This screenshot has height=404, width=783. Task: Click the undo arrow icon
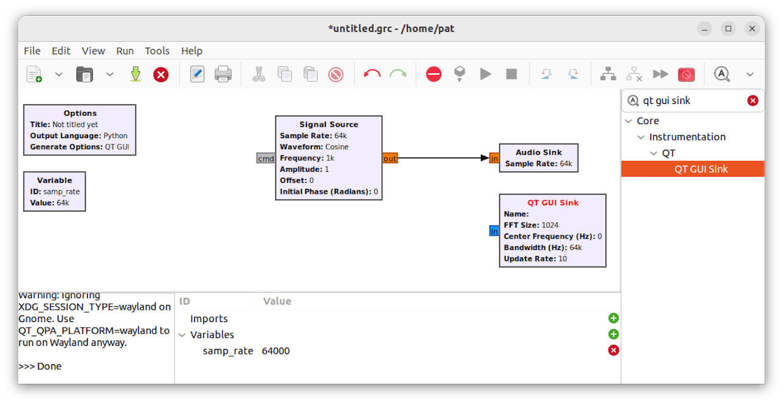pos(372,75)
